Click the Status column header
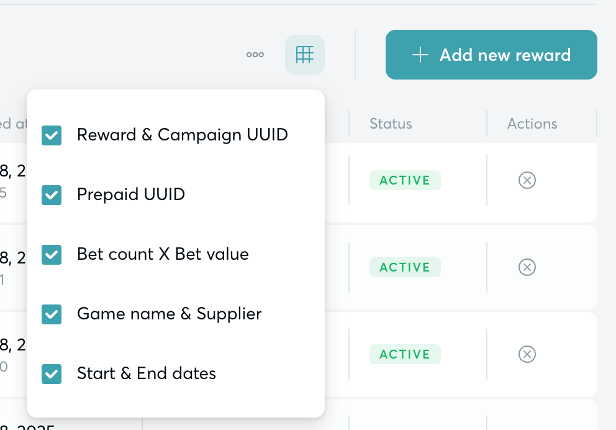The height and width of the screenshot is (430, 616). point(391,124)
